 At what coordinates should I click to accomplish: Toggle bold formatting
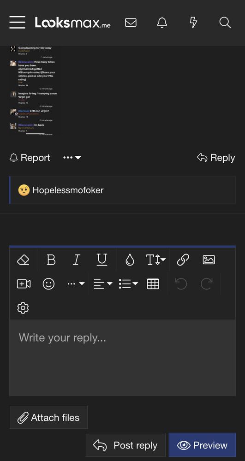(51, 260)
